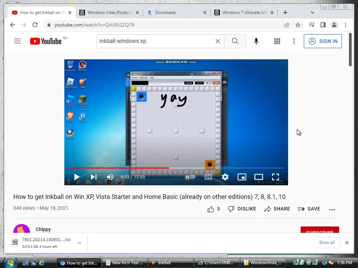Click the DISLIKE button
Image resolution: width=358 pixels, height=268 pixels.
242,209
